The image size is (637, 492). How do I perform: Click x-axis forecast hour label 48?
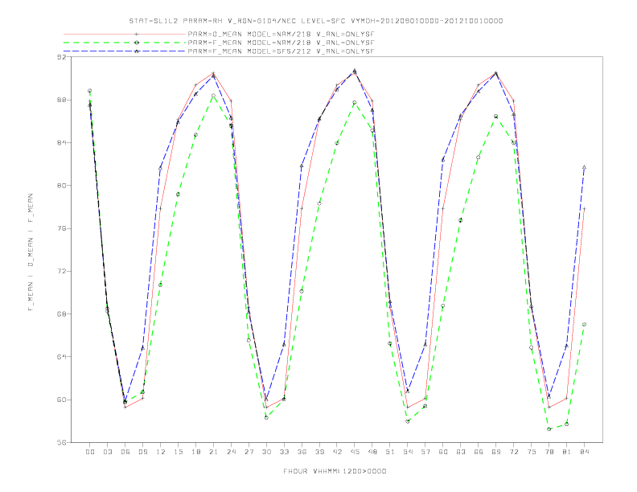coord(372,452)
